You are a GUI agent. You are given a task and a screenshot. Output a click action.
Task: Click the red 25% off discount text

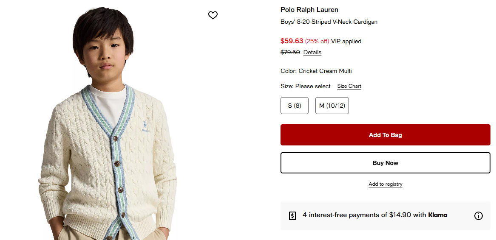tap(317, 41)
